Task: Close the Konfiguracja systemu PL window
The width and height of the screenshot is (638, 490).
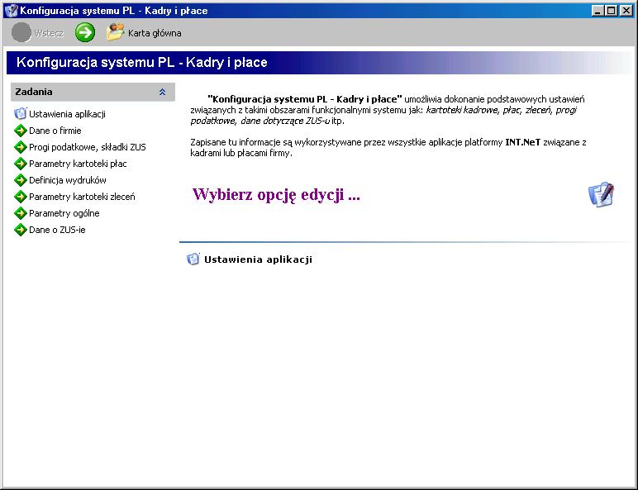Action: coord(626,10)
